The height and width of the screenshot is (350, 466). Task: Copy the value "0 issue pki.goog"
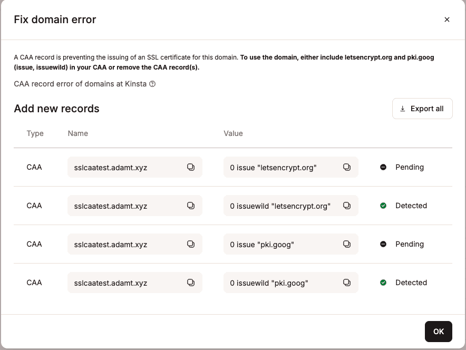click(347, 244)
